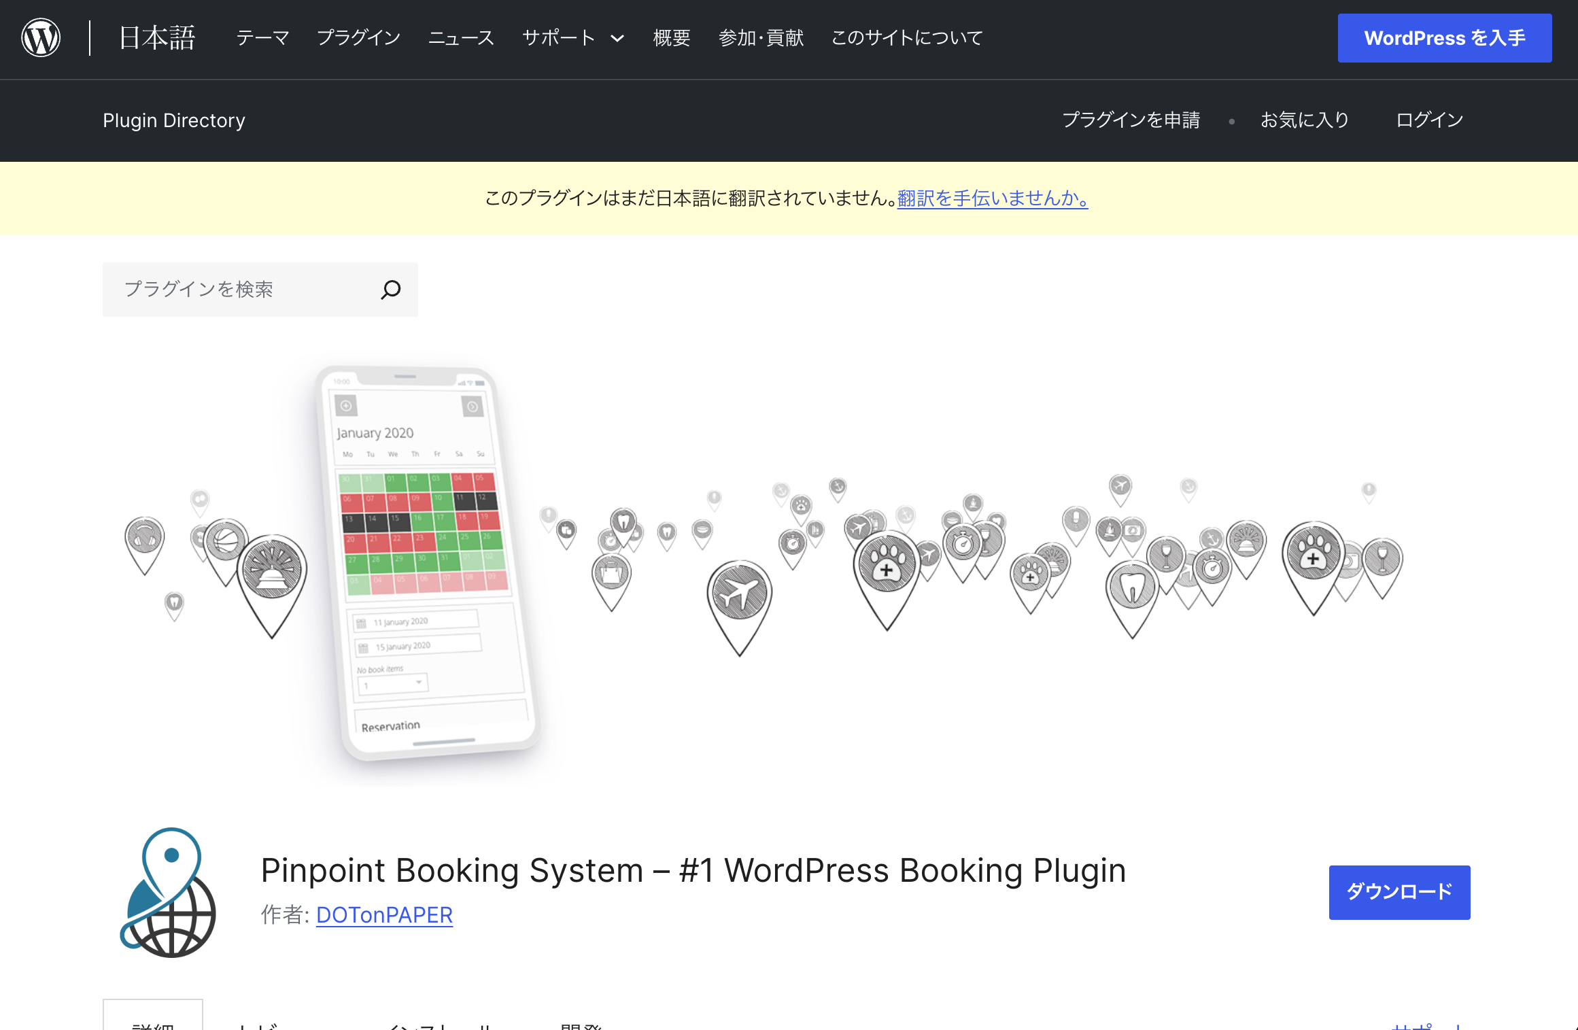Open the DOTonPAPER author link

tap(385, 915)
